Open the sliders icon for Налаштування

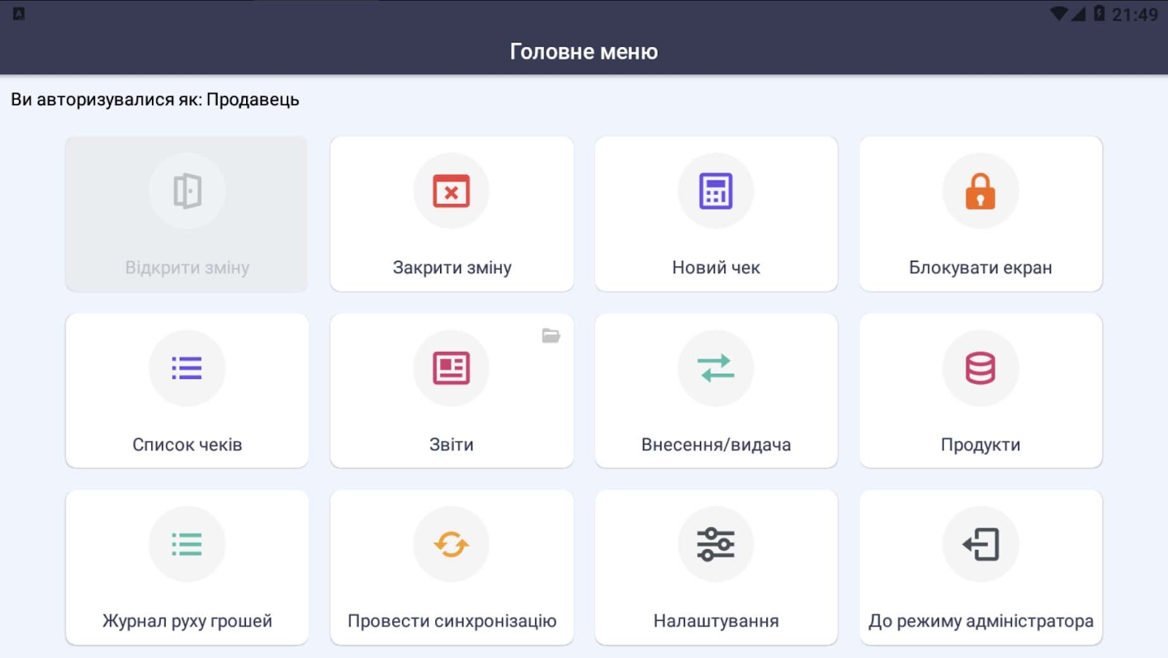coord(715,545)
